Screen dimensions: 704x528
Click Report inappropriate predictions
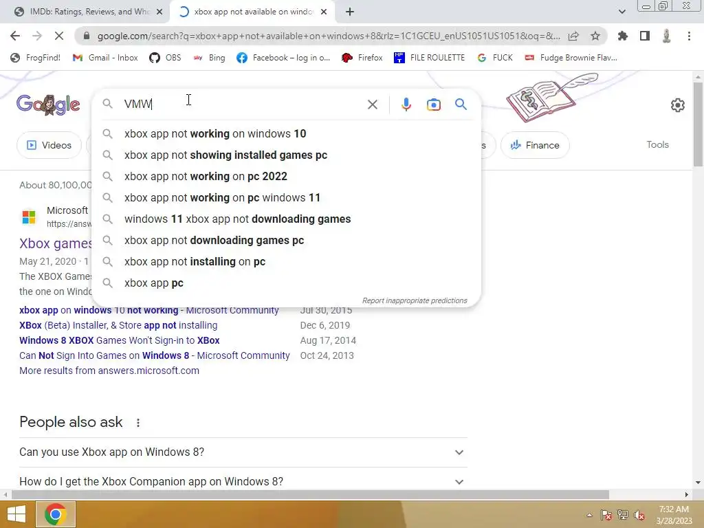pos(415,300)
